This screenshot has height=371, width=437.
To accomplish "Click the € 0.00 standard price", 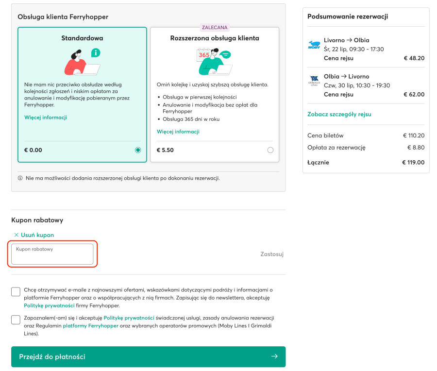I will click(x=33, y=150).
